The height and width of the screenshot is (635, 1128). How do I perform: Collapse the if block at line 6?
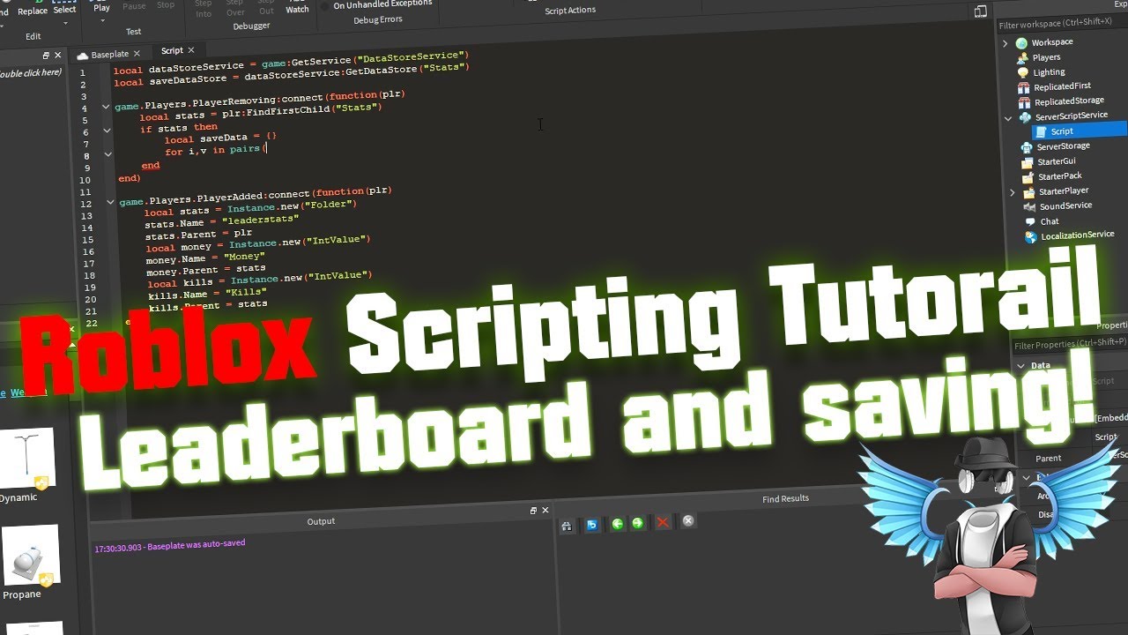[x=108, y=131]
